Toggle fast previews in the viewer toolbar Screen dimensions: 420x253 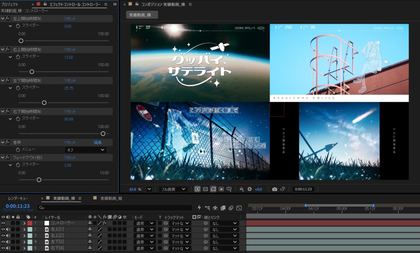click(x=197, y=189)
